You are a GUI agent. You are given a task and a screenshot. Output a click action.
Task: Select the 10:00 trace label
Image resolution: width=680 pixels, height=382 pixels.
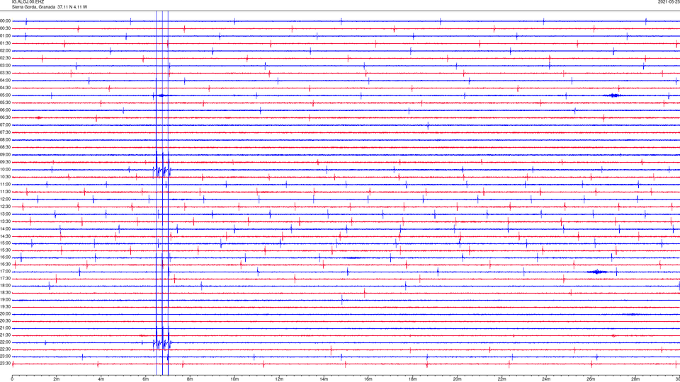click(x=6, y=169)
